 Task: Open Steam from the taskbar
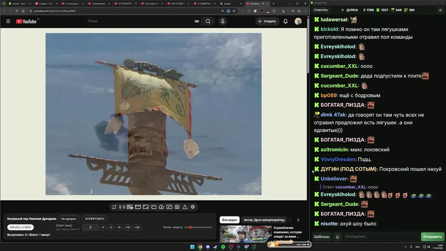pyautogui.click(x=215, y=247)
